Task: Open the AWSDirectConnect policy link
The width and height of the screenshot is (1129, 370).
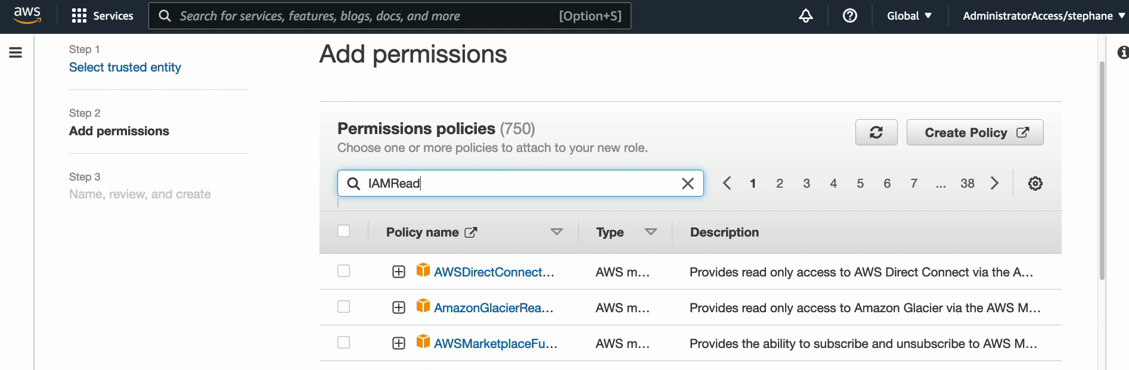Action: (494, 272)
